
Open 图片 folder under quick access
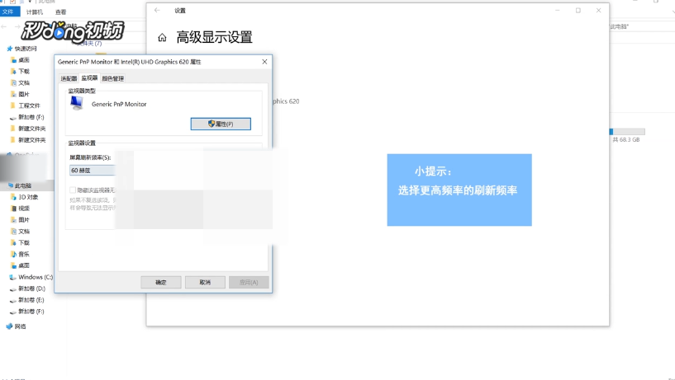tap(24, 94)
